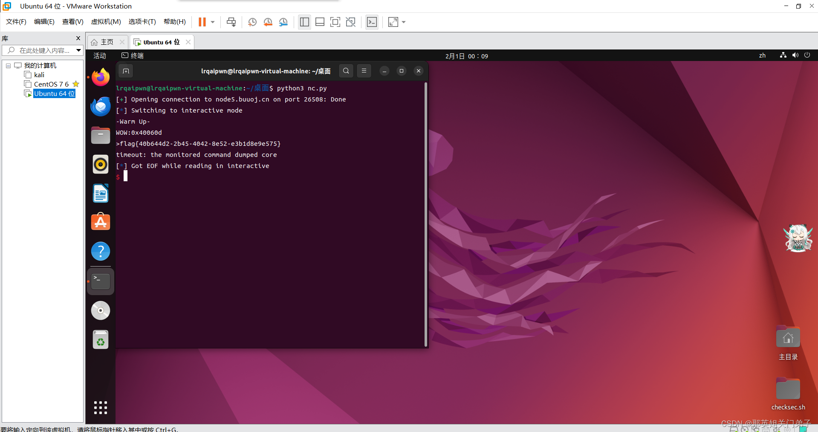818x432 pixels.
Task: Open the 帮助(H) menu
Action: point(175,22)
